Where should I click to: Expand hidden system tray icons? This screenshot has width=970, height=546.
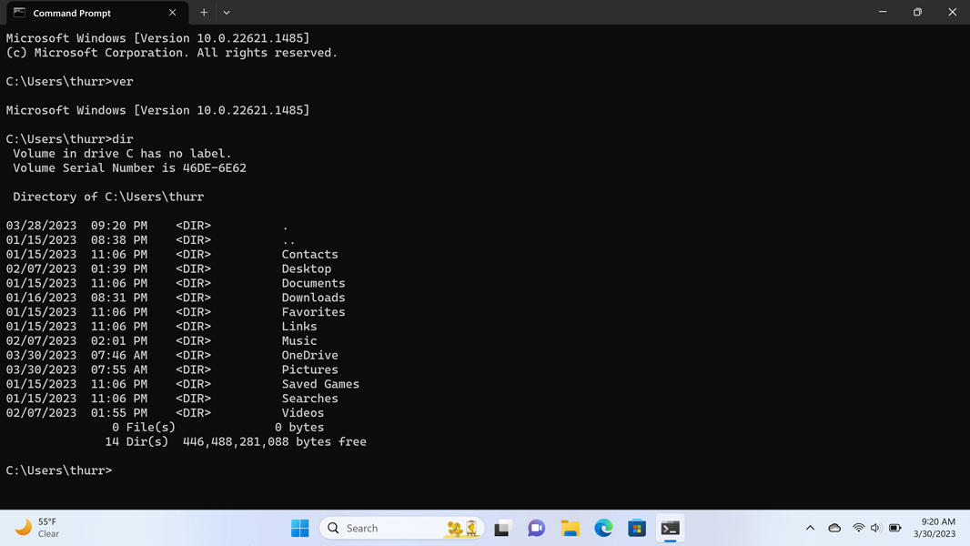[x=810, y=528]
